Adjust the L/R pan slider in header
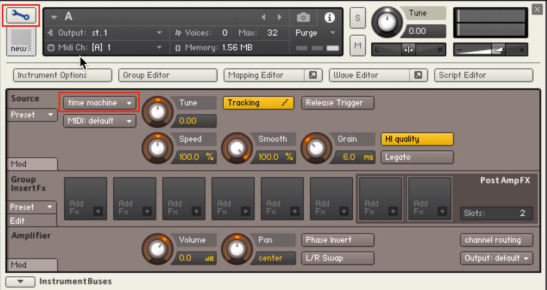This screenshot has width=547, height=290. click(x=408, y=50)
